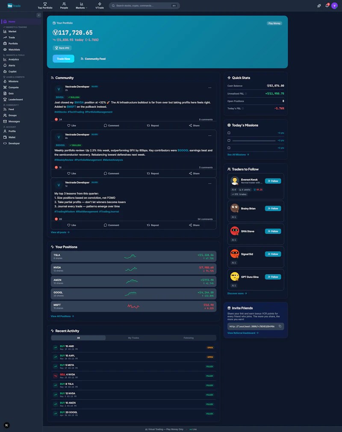
Task: Collapse the sidebar with the chevron button
Action: (x=39, y=15)
